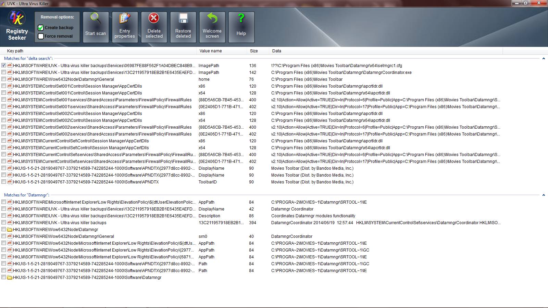Select the size value 394
Viewport: 548px width, 308px height.
coord(252,223)
